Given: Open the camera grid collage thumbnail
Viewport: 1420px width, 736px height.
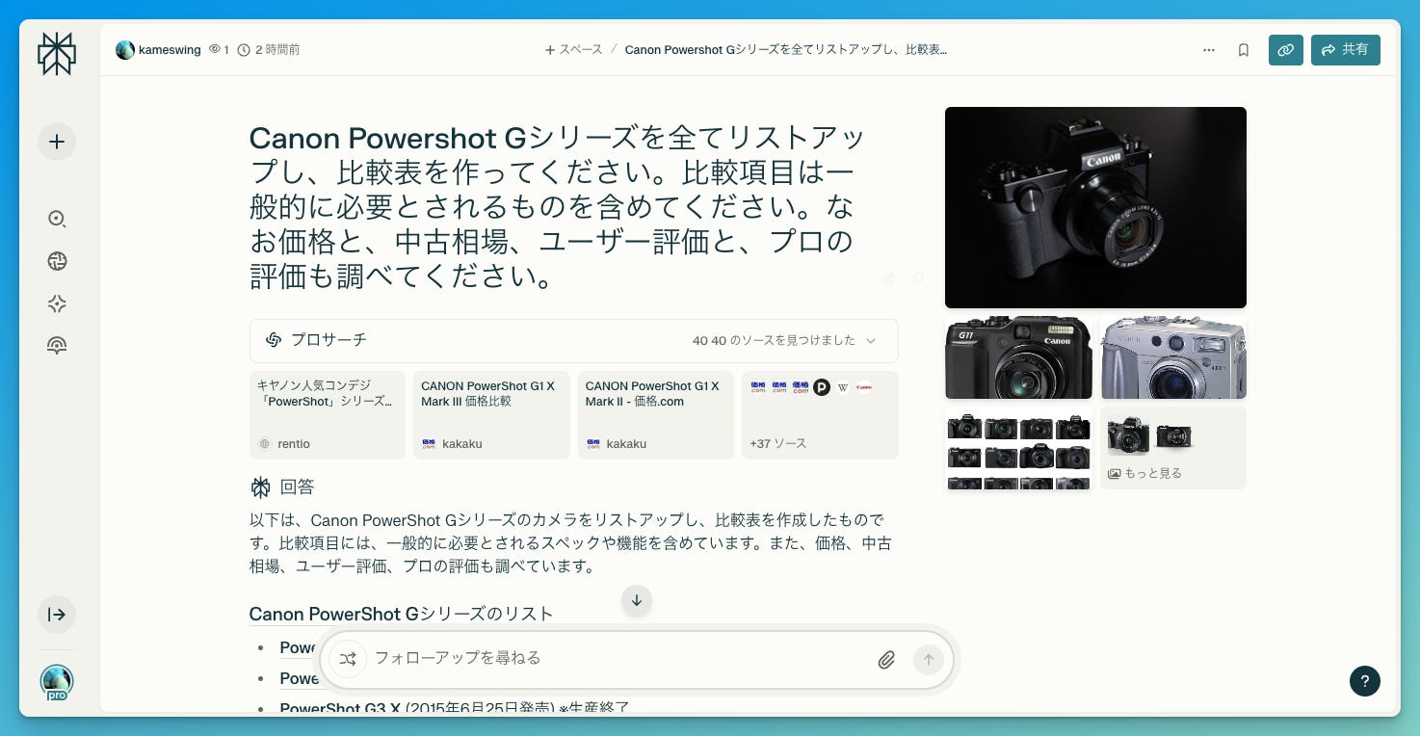Looking at the screenshot, I should (1018, 448).
